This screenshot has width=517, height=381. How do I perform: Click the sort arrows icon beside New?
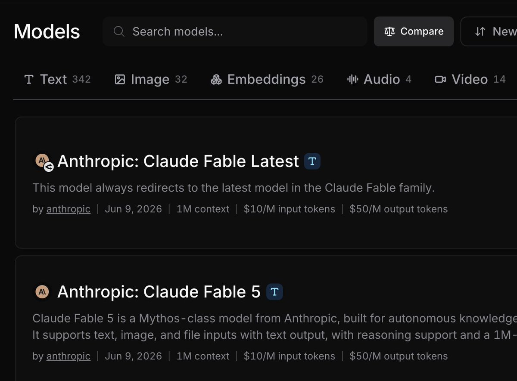(x=480, y=31)
